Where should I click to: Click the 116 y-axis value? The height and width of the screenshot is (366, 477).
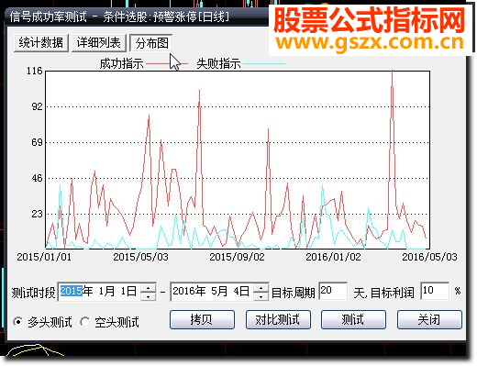coord(34,71)
